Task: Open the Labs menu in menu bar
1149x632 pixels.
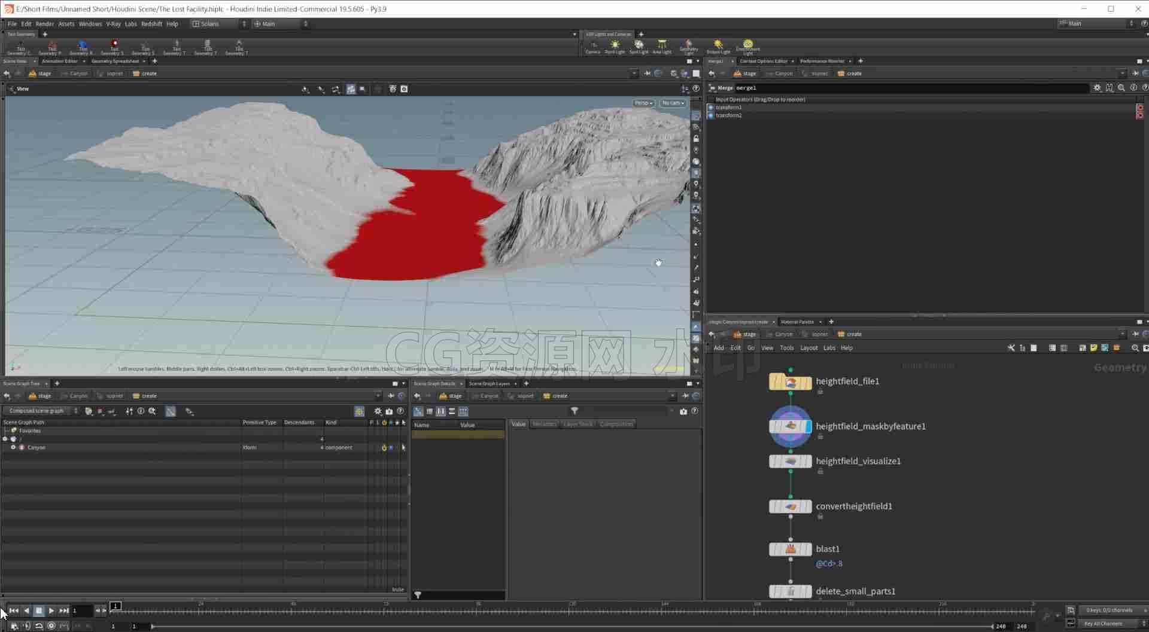Action: point(130,24)
